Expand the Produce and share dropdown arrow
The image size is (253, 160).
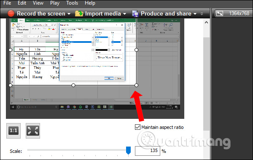click(x=195, y=14)
